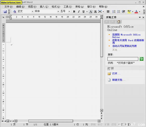The width and height of the screenshot is (146, 127).
Task: Click the bulleted list icon
Action: [x=119, y=12]
